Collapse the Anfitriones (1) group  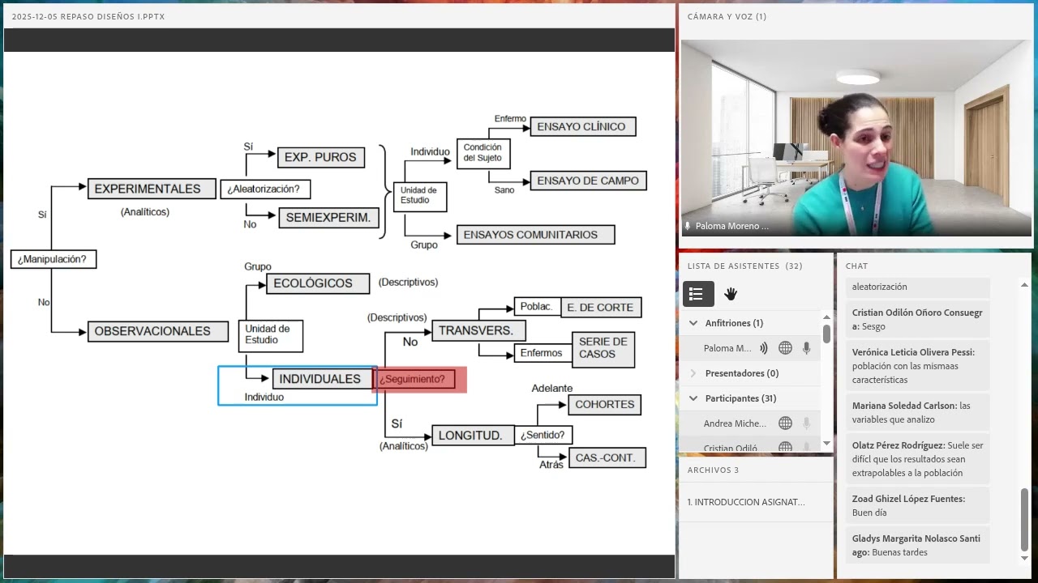pyautogui.click(x=693, y=323)
